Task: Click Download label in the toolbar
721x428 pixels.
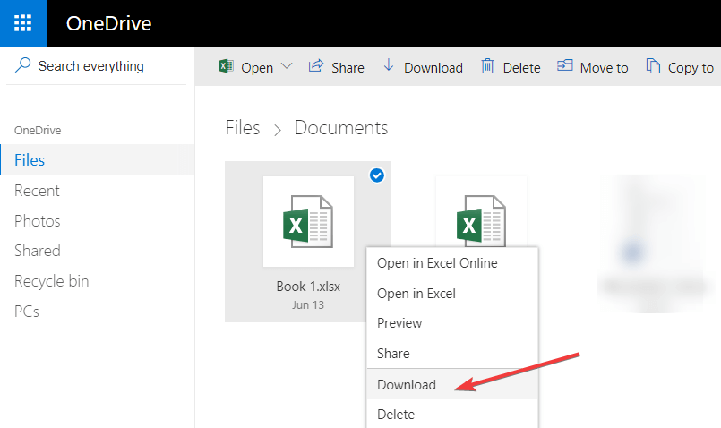Action: tap(433, 67)
